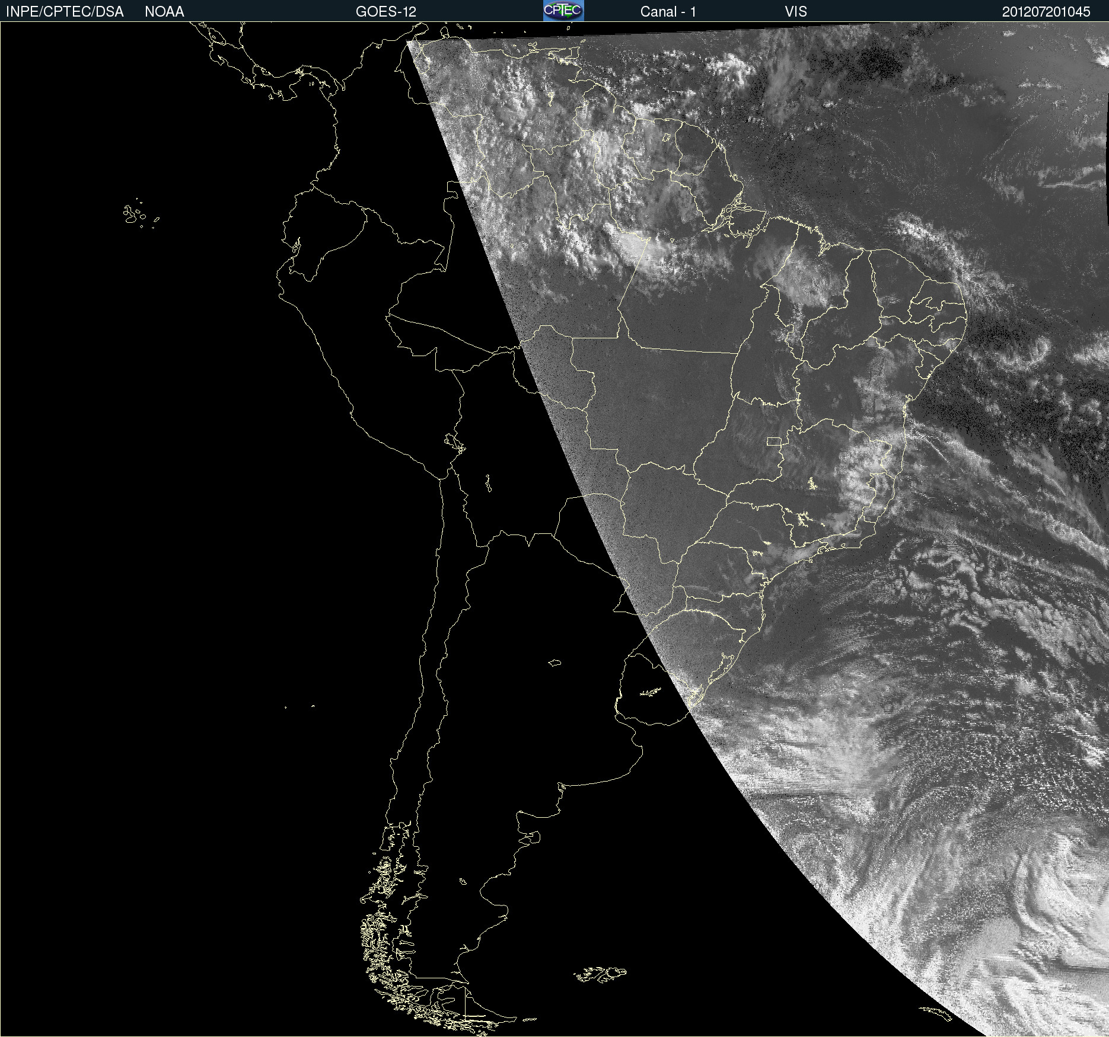Click the NOAA label in header

click(x=164, y=12)
